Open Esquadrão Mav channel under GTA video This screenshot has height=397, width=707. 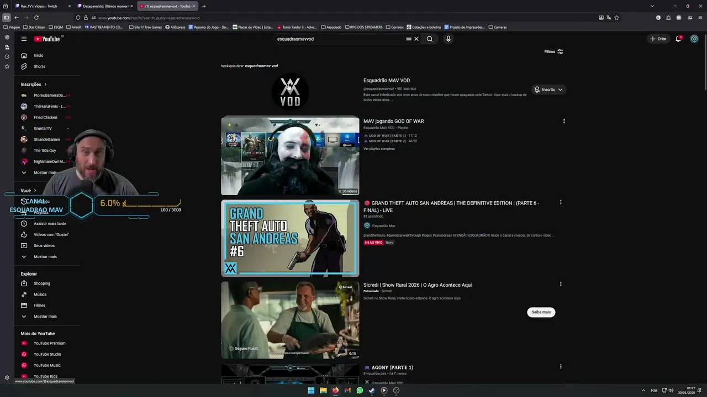(383, 226)
